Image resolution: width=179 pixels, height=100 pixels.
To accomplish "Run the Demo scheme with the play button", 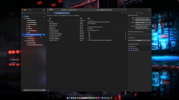I will (x=44, y=10).
